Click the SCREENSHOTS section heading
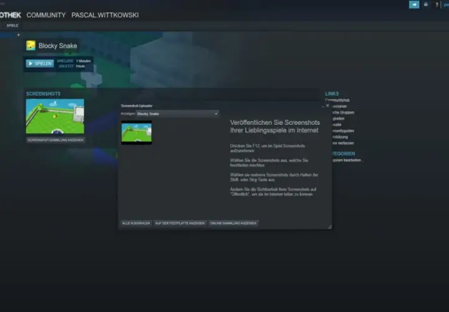This screenshot has height=312, width=449. tap(43, 94)
